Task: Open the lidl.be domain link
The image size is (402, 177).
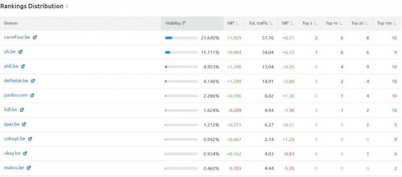Action: (x=11, y=110)
